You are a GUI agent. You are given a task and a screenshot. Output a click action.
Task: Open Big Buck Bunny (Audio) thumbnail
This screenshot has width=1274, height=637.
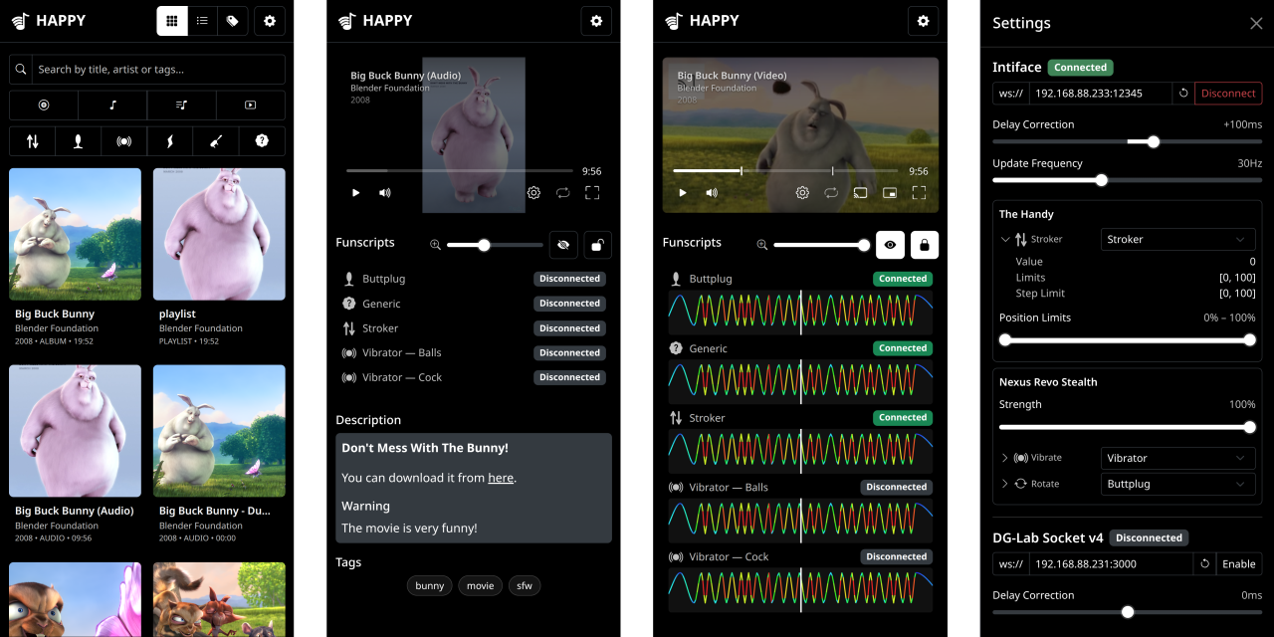click(x=75, y=431)
